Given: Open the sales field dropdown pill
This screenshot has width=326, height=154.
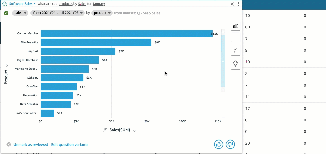Looking at the screenshot, I should pos(20,13).
